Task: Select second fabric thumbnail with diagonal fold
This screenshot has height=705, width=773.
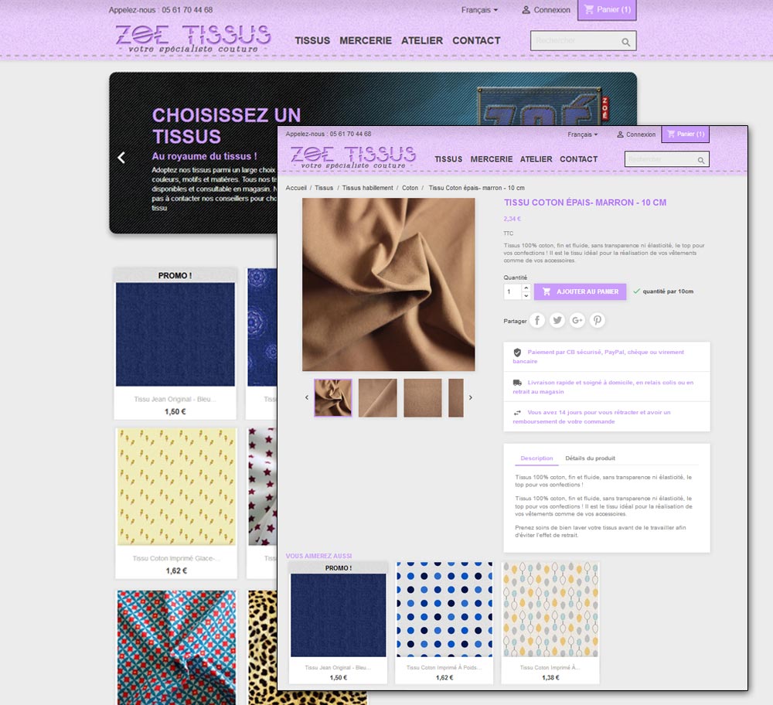Action: tap(378, 398)
